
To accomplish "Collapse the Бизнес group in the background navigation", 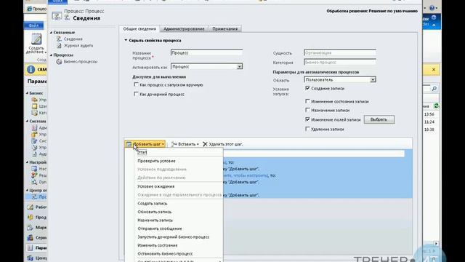I will coord(27,93).
